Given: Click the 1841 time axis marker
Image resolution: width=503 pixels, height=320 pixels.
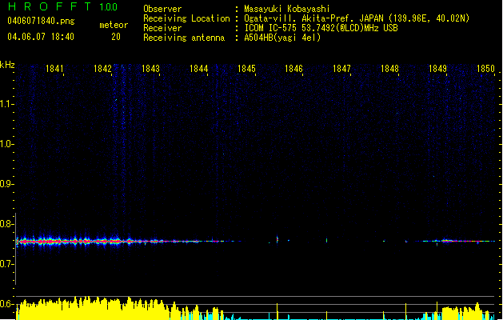Looking at the screenshot, I should pyautogui.click(x=54, y=69).
